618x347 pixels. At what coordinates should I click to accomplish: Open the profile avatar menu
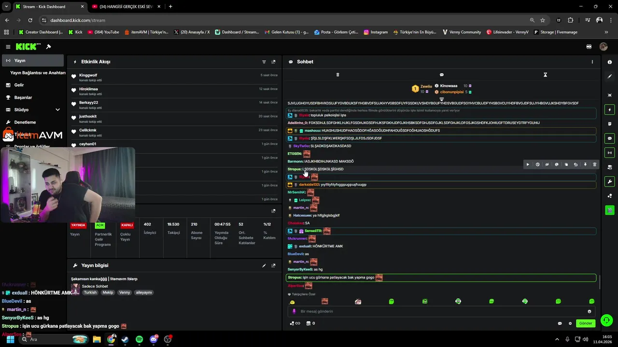604,47
